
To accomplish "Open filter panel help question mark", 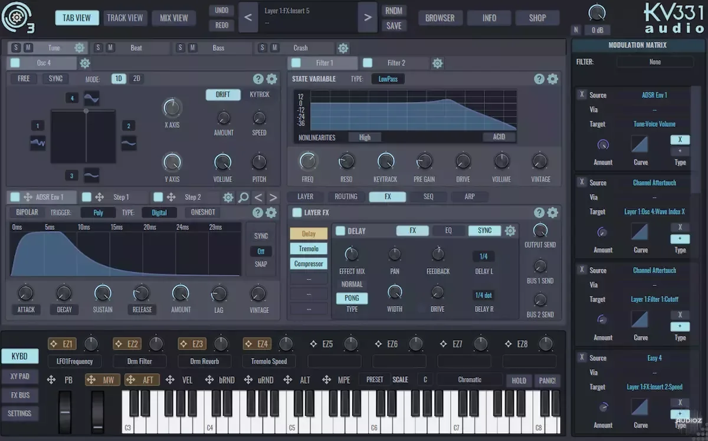I will coord(539,79).
